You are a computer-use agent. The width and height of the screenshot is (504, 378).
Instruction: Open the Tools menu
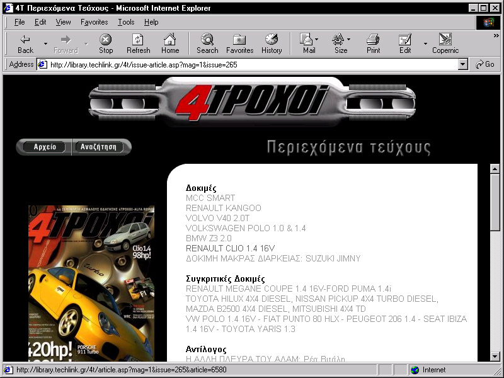(x=125, y=22)
